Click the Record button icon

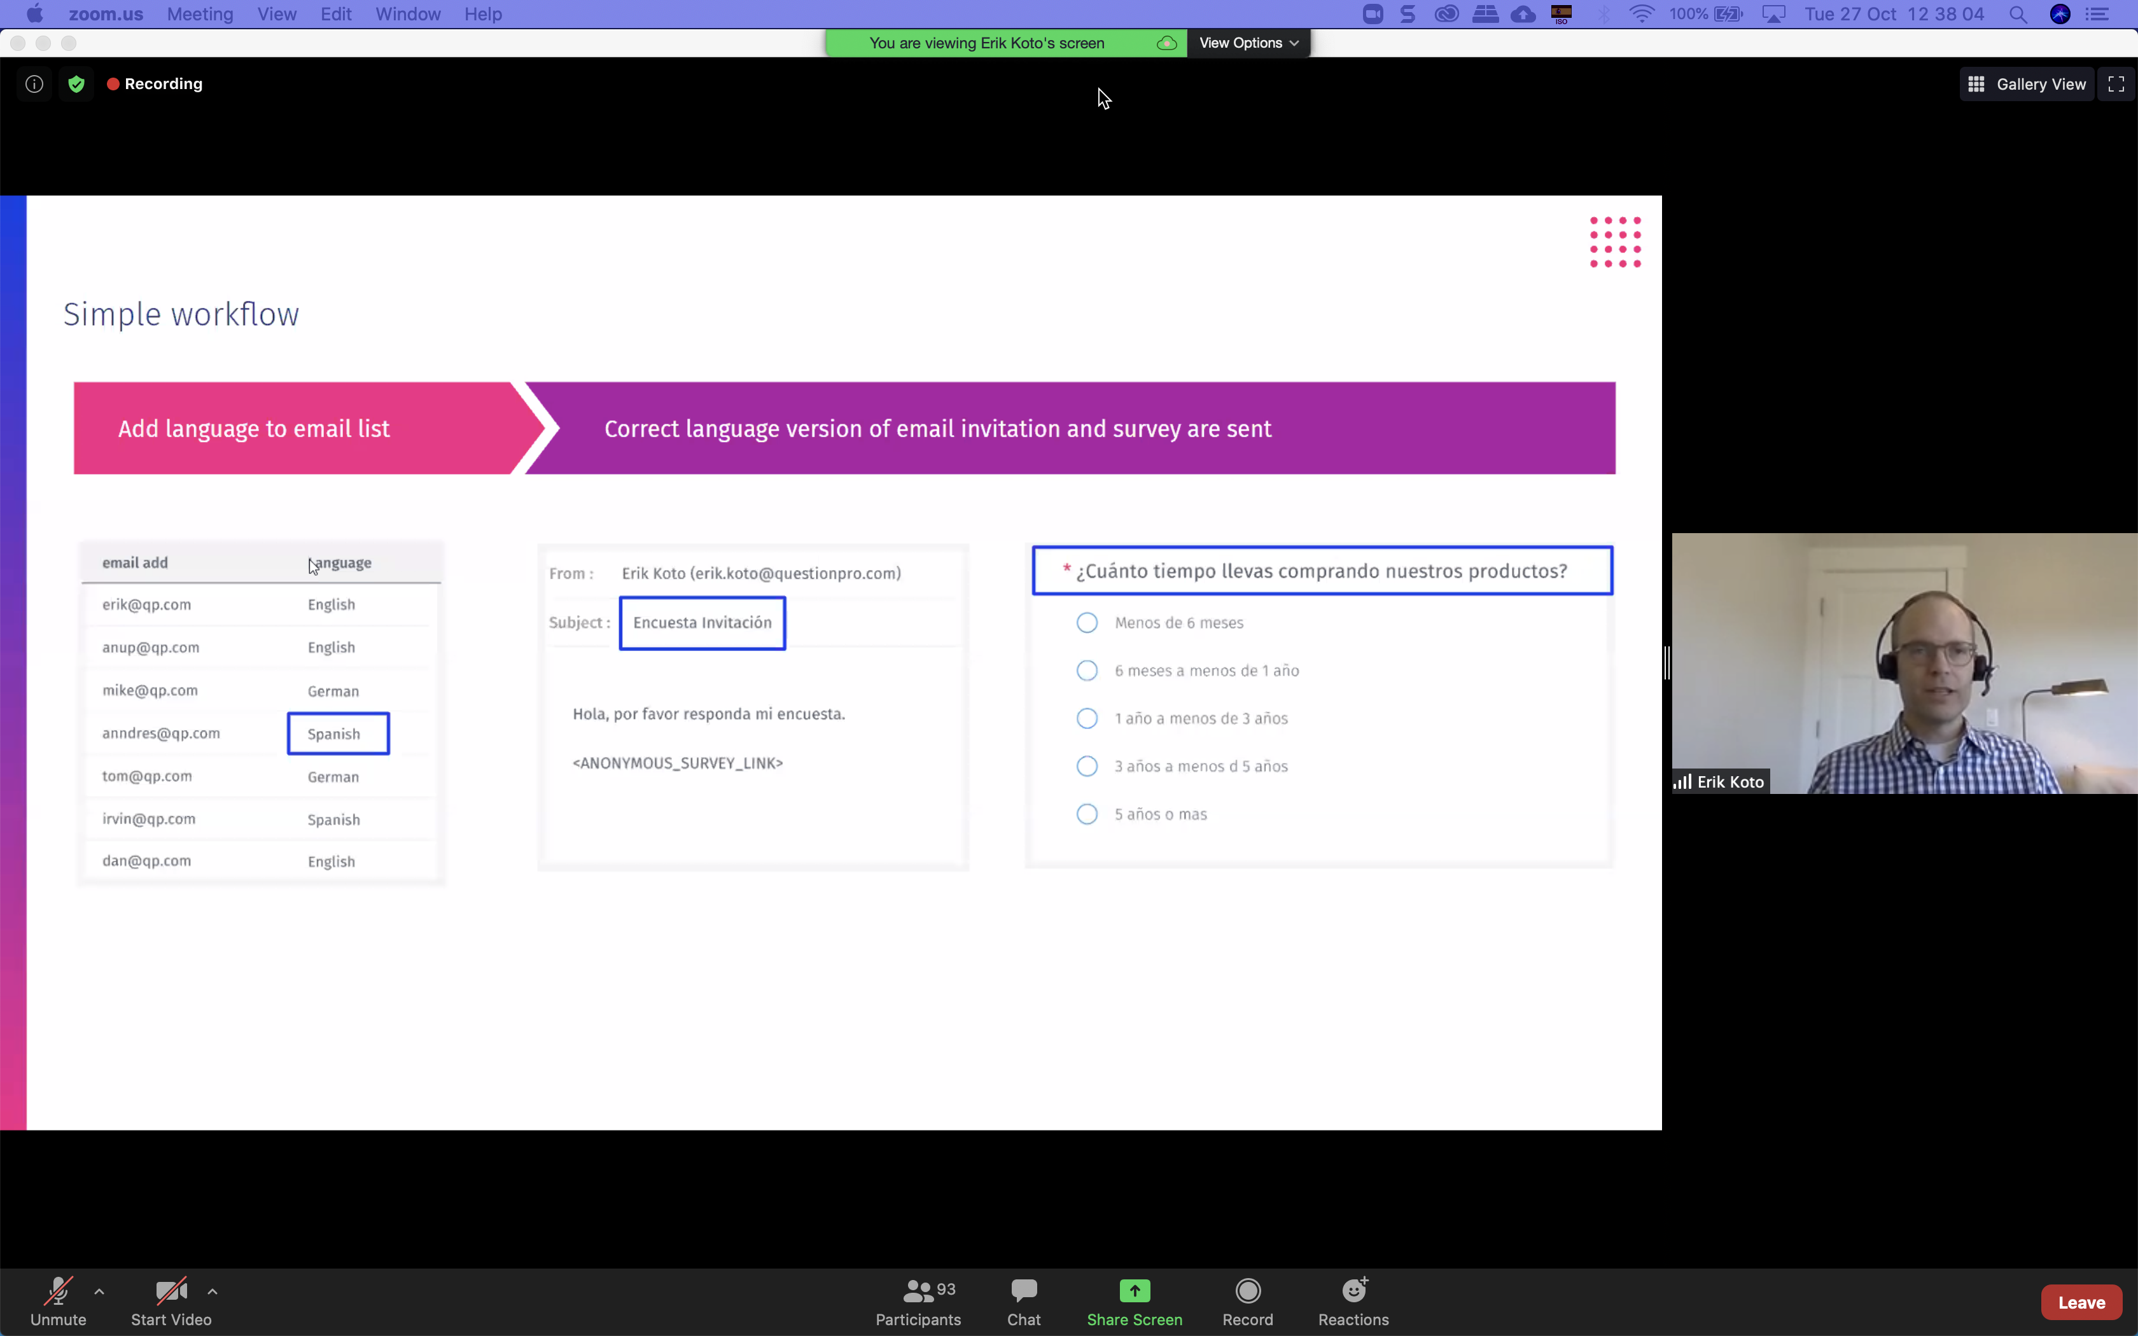[1247, 1291]
